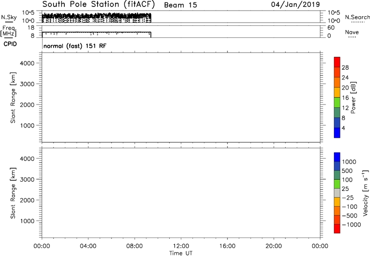Image resolution: width=370 pixels, height=256 pixels.
Task: Click the 'N.Search' legend label
Action: 358,17
